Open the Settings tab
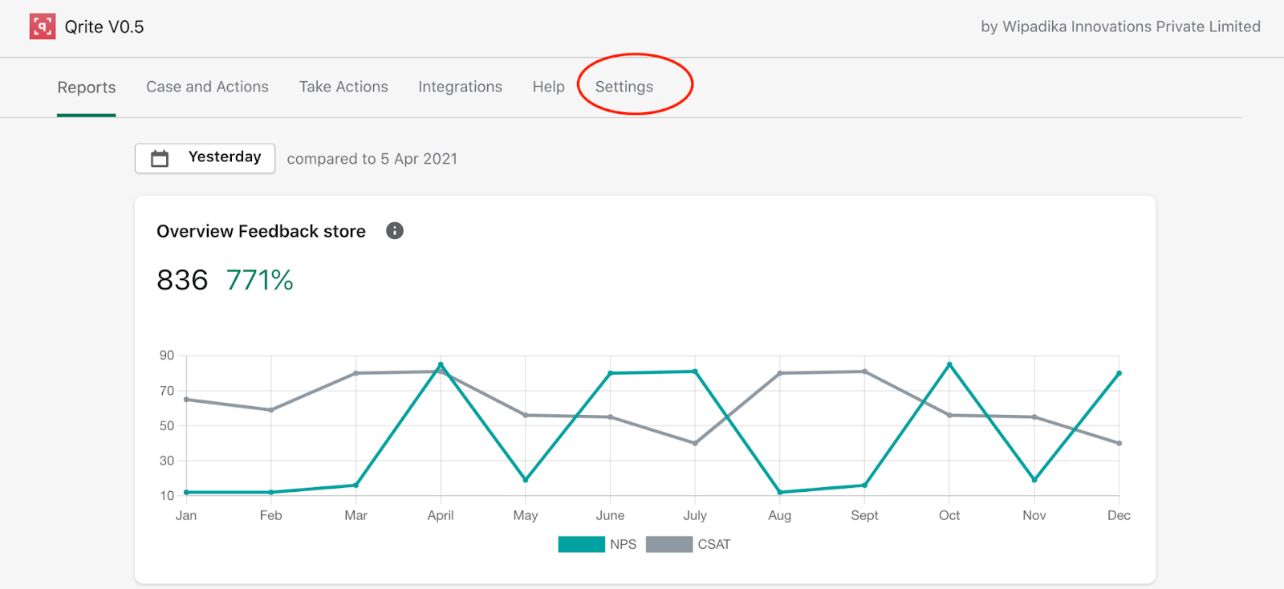 click(624, 87)
